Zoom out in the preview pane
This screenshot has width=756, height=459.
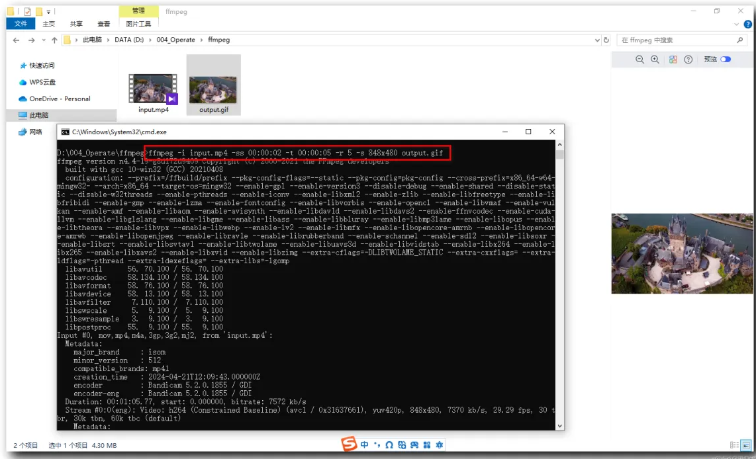pyautogui.click(x=639, y=60)
